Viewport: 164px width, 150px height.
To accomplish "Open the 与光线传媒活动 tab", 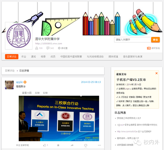I will [95, 57].
